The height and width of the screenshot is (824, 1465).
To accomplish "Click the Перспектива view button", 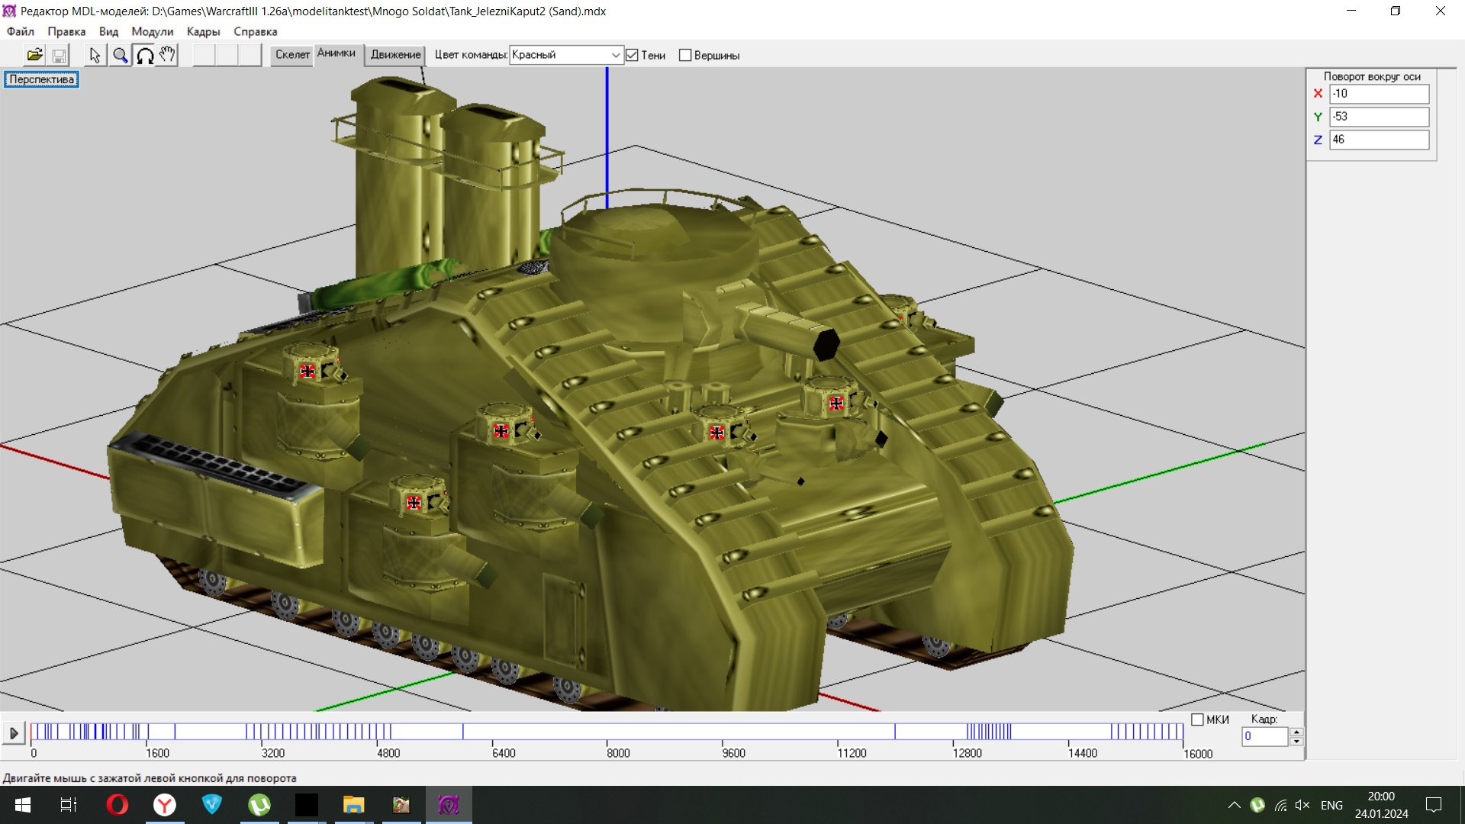I will coord(41,79).
